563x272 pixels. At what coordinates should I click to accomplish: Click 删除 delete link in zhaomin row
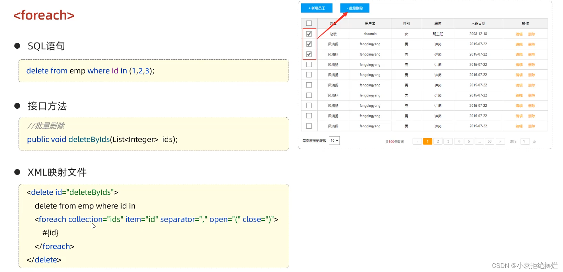(x=532, y=34)
